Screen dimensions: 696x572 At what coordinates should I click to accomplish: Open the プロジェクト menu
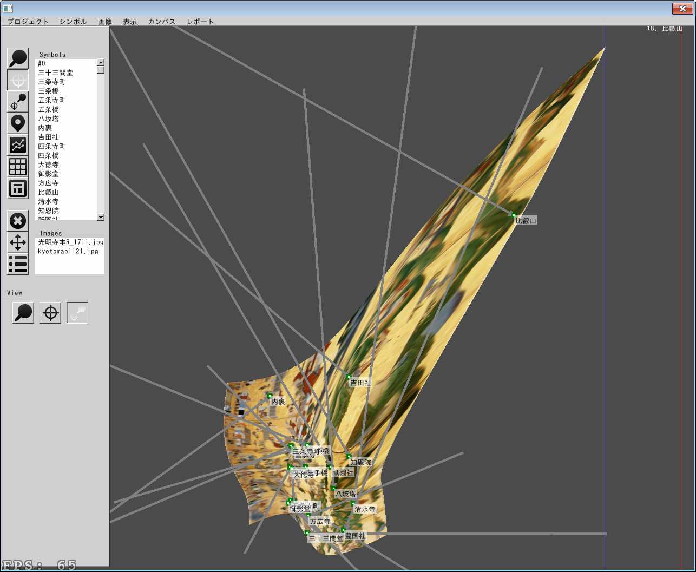point(28,22)
